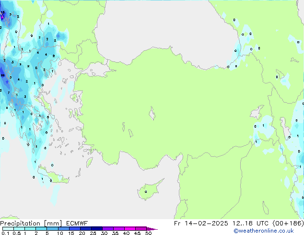Click the legend value label '0.5'
Screen dimensions: 304x235
[x=16, y=233]
